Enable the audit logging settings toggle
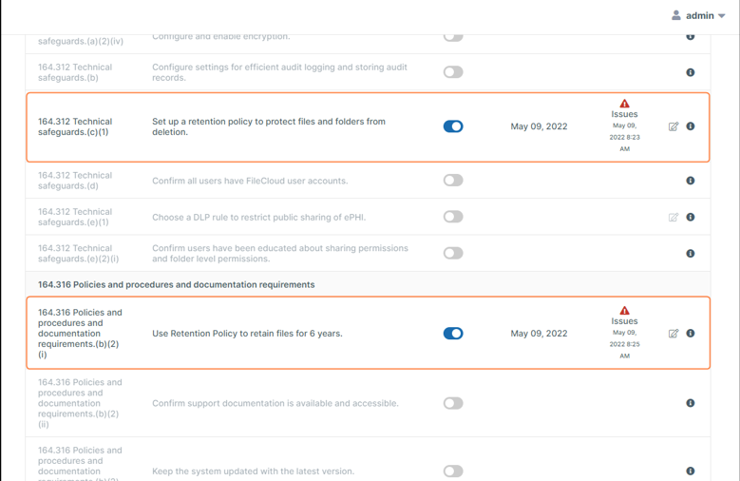Screen dimensions: 740x481 point(453,72)
